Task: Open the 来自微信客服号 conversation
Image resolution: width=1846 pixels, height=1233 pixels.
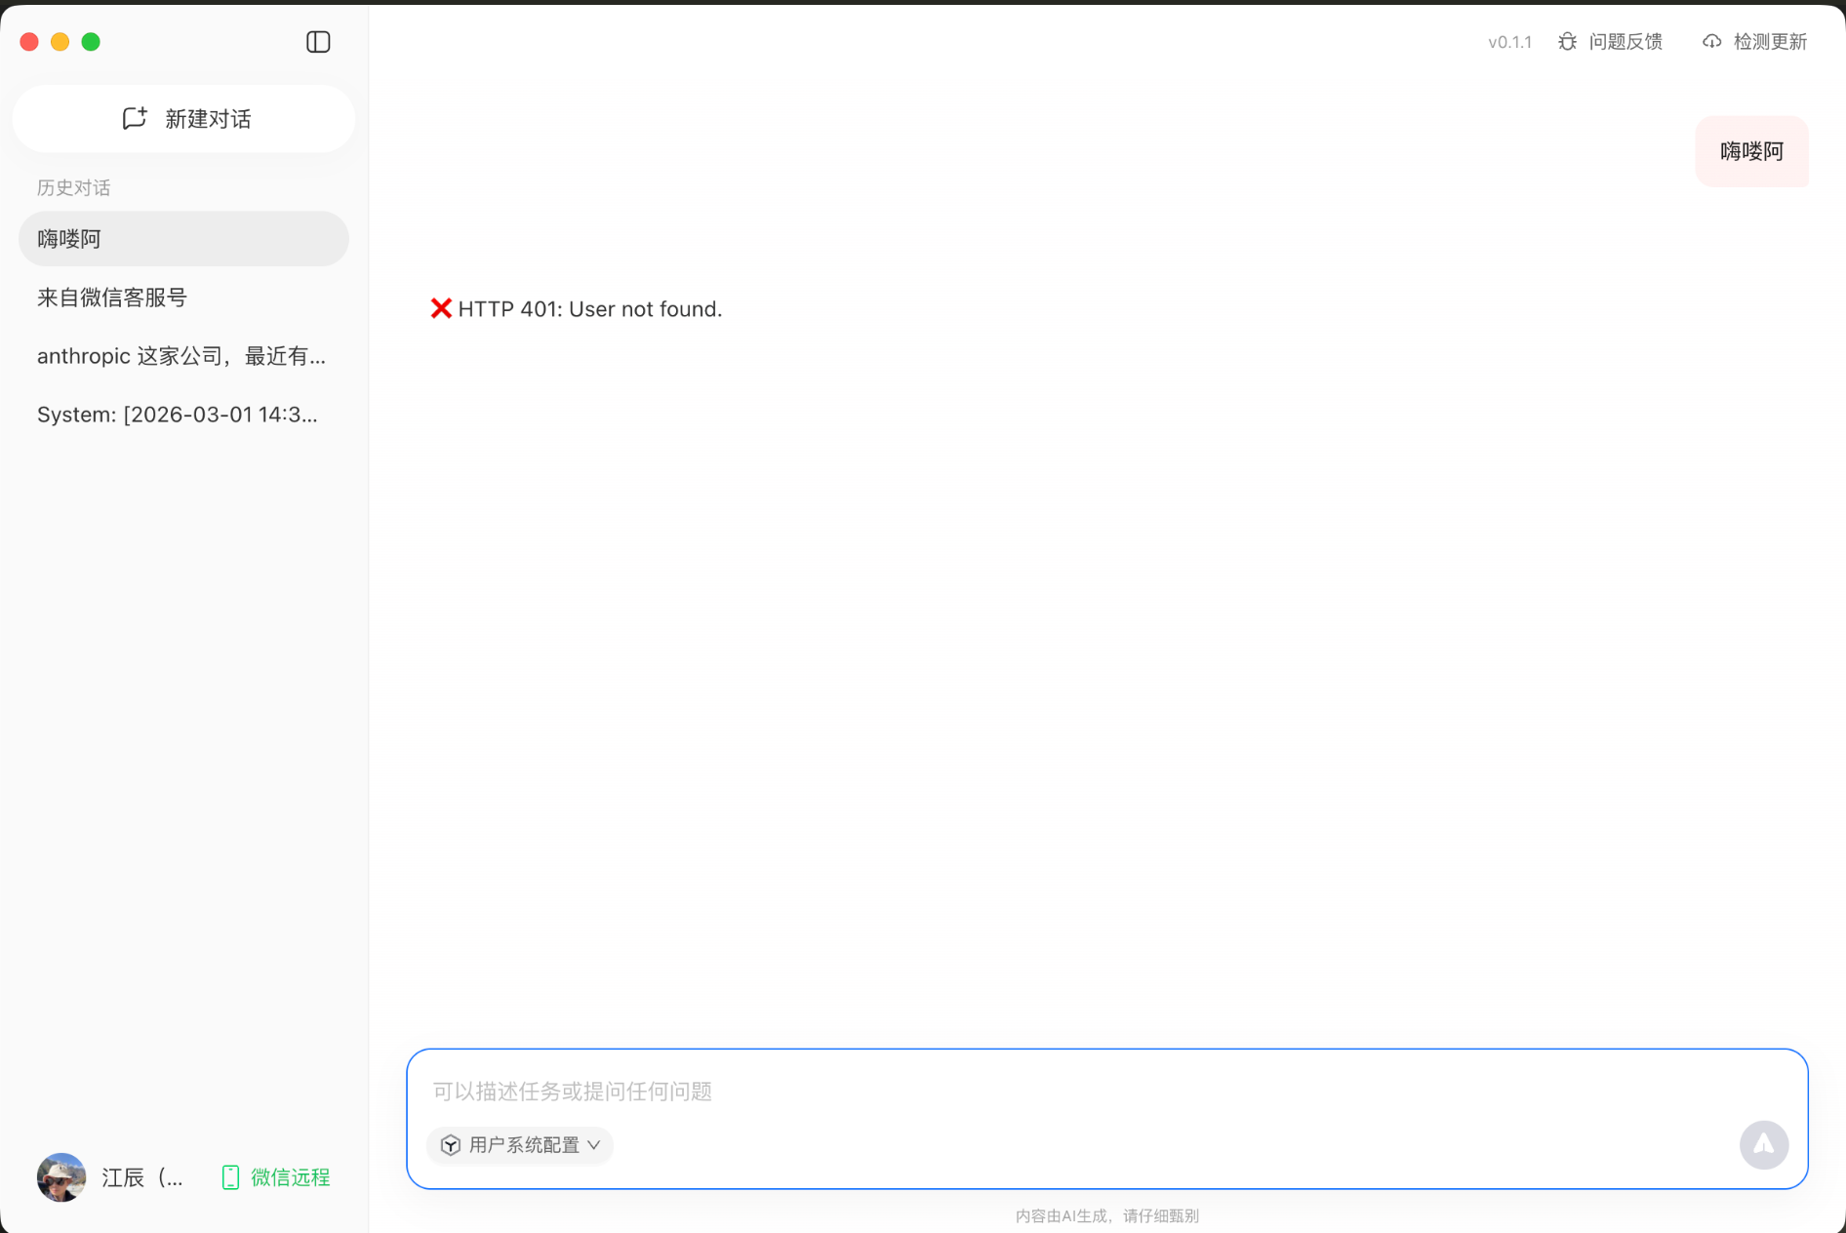Action: [x=183, y=298]
